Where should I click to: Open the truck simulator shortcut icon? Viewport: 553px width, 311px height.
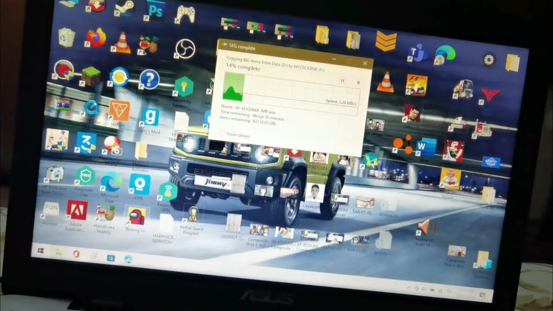click(x=463, y=89)
